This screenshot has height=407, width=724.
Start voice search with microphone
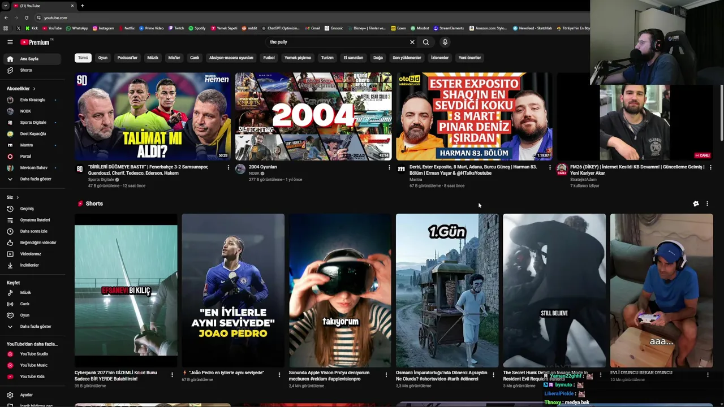point(445,42)
